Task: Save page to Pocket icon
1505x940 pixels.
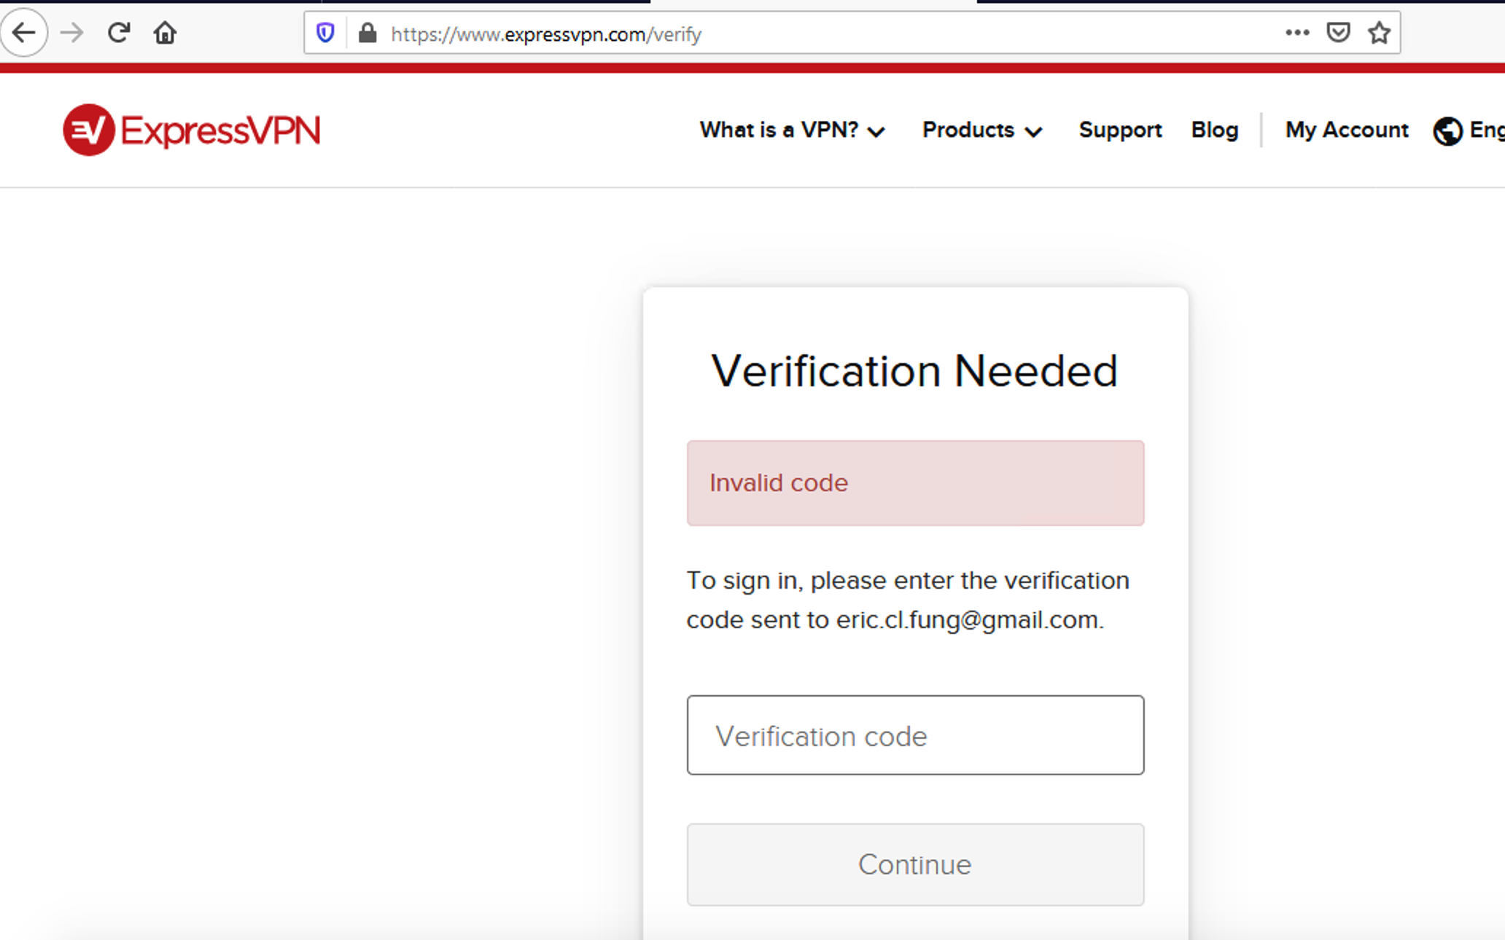Action: [1338, 33]
